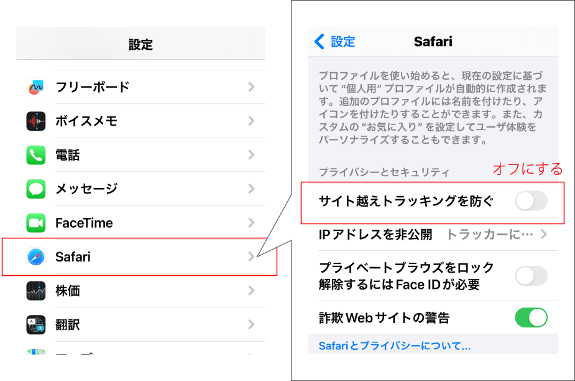575x381 pixels.
Task: Tap the Voice Memos (ボイスメモ) icon
Action: point(36,121)
